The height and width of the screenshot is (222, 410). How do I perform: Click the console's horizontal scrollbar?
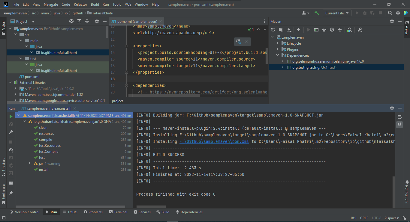[x=151, y=206]
